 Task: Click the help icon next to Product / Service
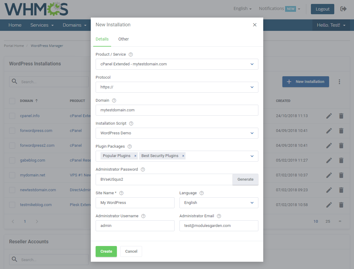point(130,54)
